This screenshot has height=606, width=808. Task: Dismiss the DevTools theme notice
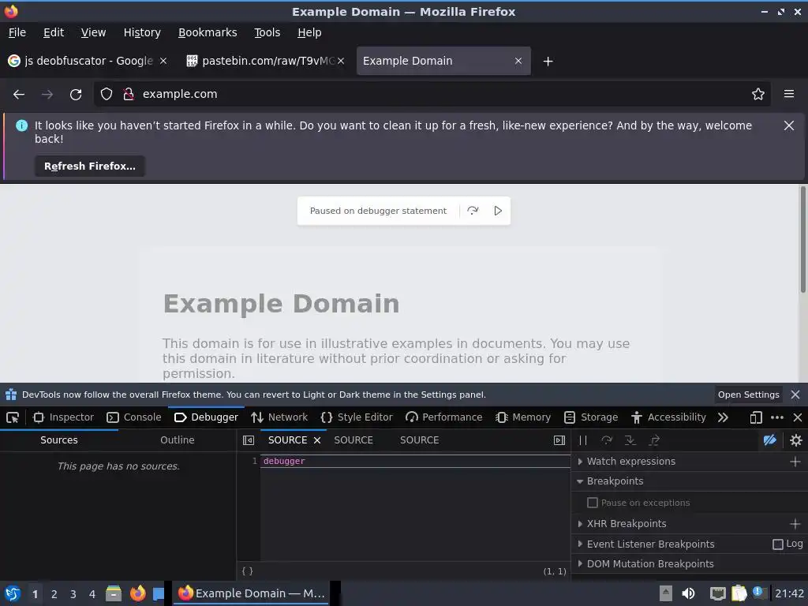pos(795,395)
